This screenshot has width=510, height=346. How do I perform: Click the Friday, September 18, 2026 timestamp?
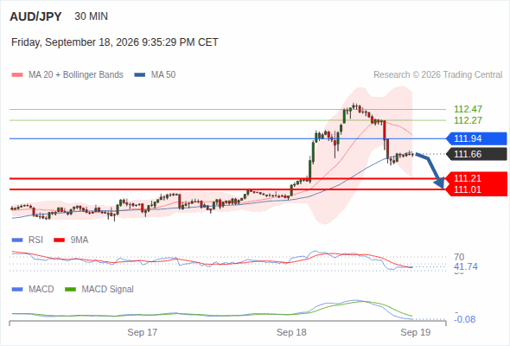(x=115, y=42)
